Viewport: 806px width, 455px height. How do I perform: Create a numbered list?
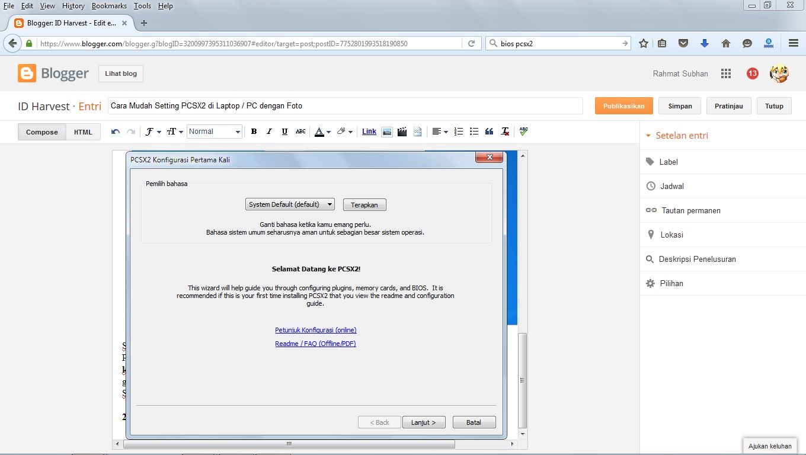pos(459,132)
